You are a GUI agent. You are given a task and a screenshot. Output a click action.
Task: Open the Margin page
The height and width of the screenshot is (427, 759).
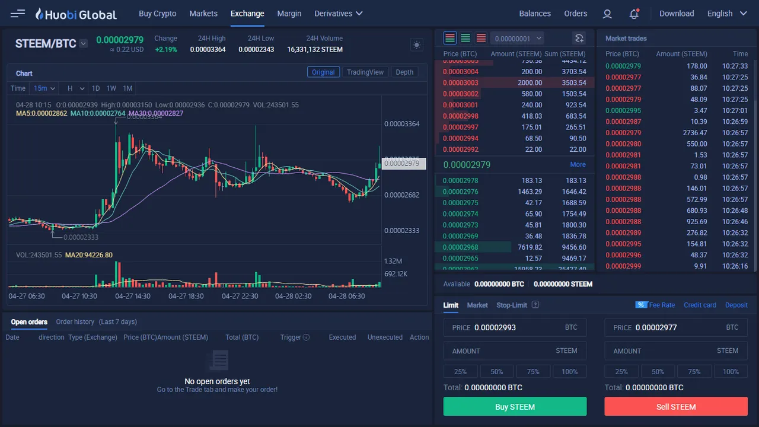click(x=289, y=13)
